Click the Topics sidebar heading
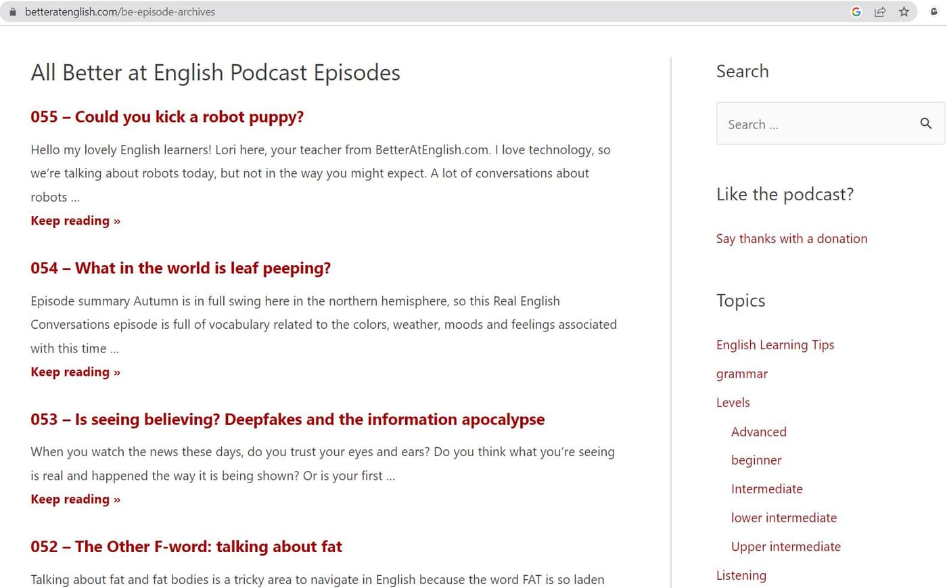Viewport: 947px width, 588px height. click(x=741, y=300)
